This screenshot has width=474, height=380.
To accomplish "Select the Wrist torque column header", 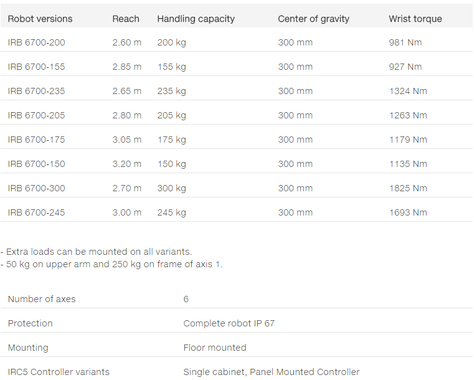I will (415, 19).
